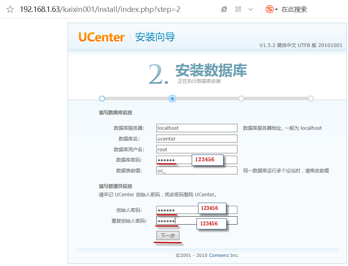Click the 创始人密码 password field

(196, 210)
